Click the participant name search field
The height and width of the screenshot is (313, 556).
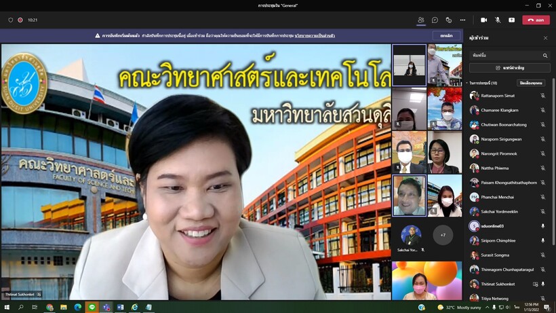pos(509,56)
